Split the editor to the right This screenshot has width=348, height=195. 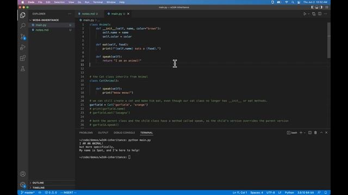point(320,14)
